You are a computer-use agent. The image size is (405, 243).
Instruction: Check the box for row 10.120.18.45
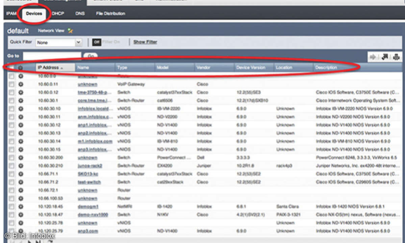(x=11, y=207)
